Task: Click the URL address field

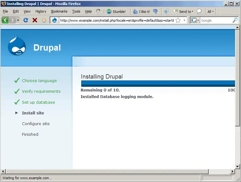Action: coord(117,20)
